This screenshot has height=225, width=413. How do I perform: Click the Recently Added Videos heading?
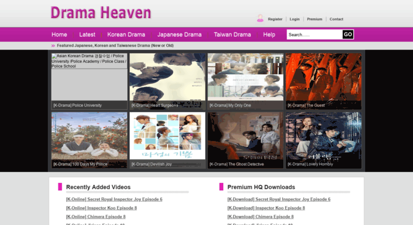click(x=98, y=187)
